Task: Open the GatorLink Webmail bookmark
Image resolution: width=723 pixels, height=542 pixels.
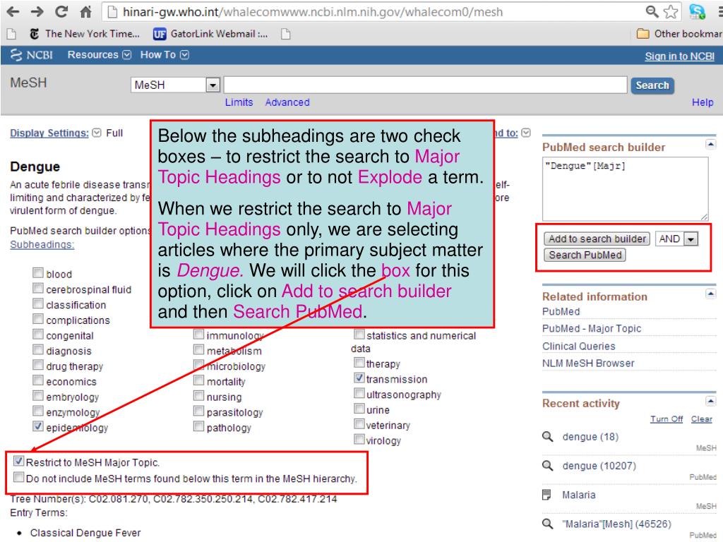Action: [x=210, y=34]
